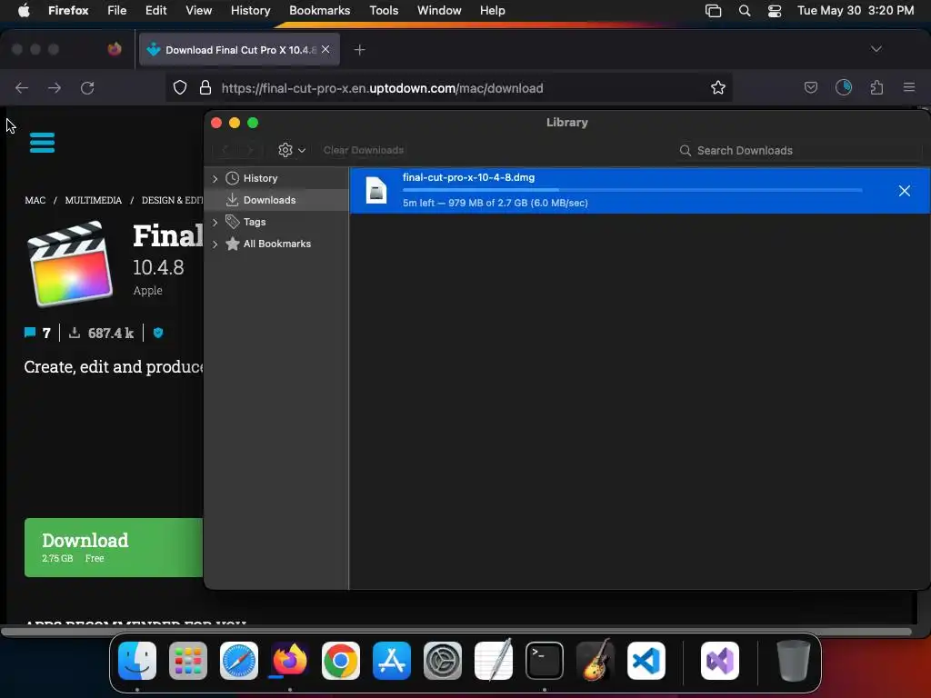Expand the Tags tree item
Image resolution: width=931 pixels, height=698 pixels.
215,222
